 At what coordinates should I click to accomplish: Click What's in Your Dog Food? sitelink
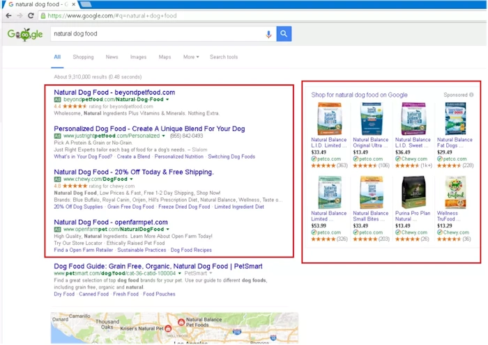point(83,157)
